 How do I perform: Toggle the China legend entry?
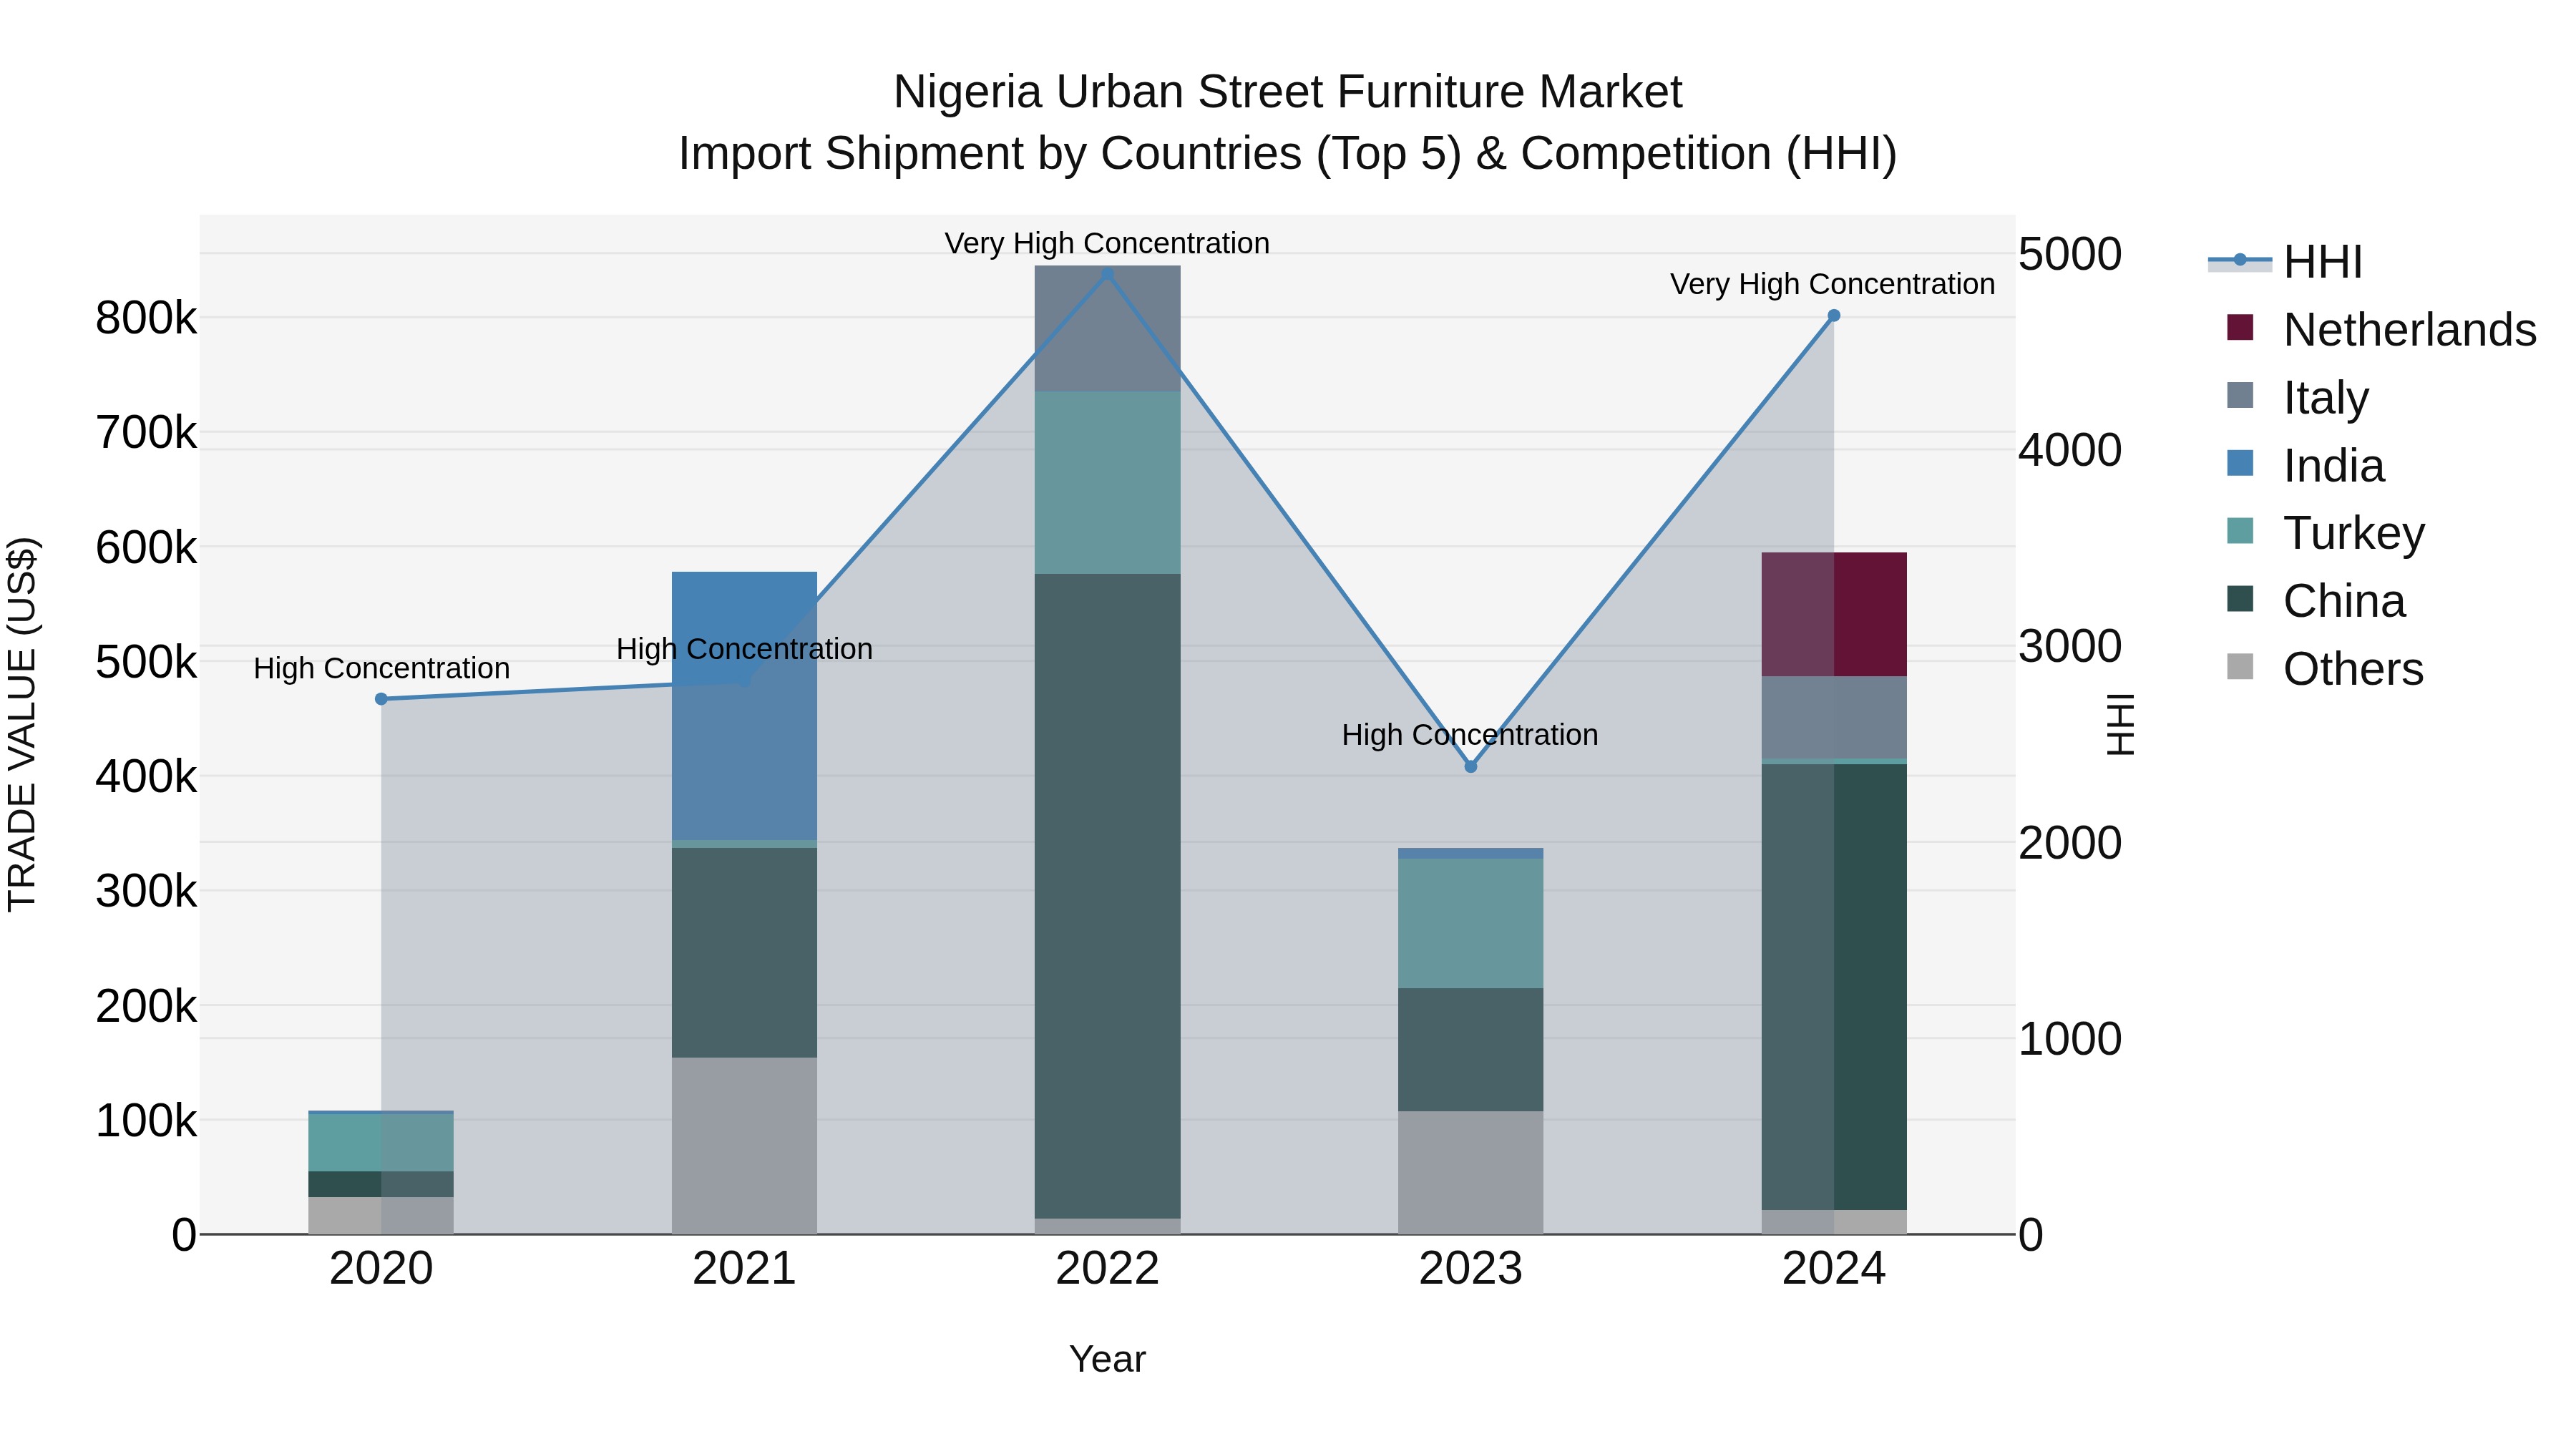[x=2316, y=601]
